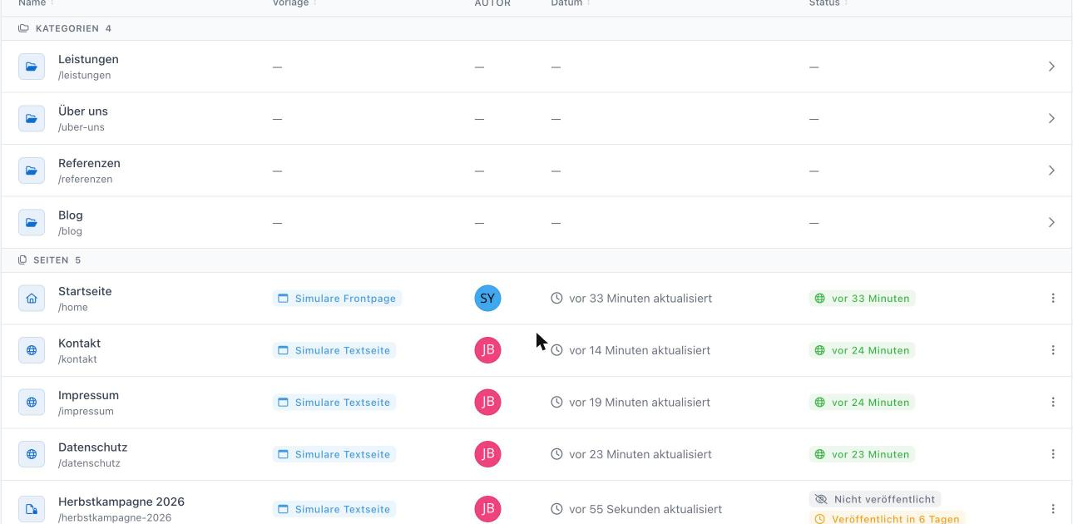
Task: Click the Seiten section pages icon
Action: [22, 260]
